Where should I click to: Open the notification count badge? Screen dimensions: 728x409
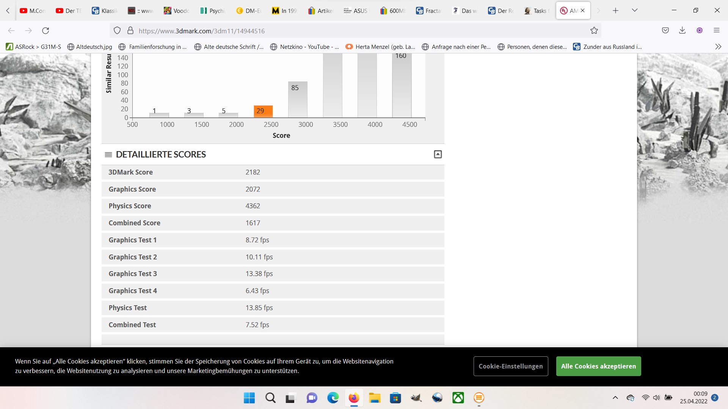[715, 398]
